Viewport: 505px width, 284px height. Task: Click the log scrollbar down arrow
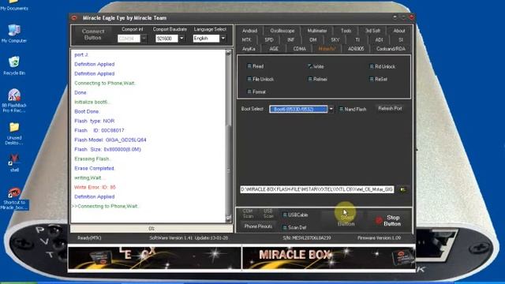[x=228, y=219]
